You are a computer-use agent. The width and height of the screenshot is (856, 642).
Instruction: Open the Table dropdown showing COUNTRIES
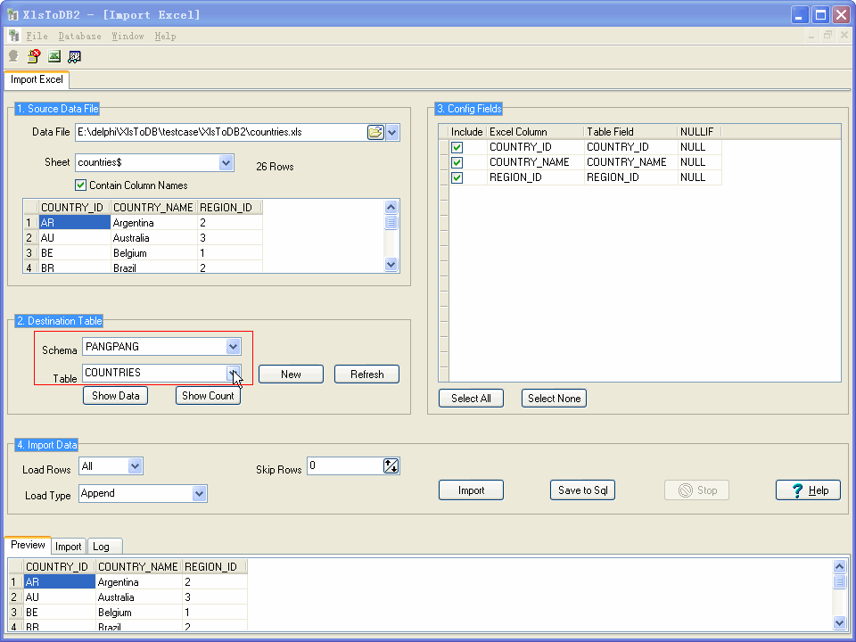233,373
